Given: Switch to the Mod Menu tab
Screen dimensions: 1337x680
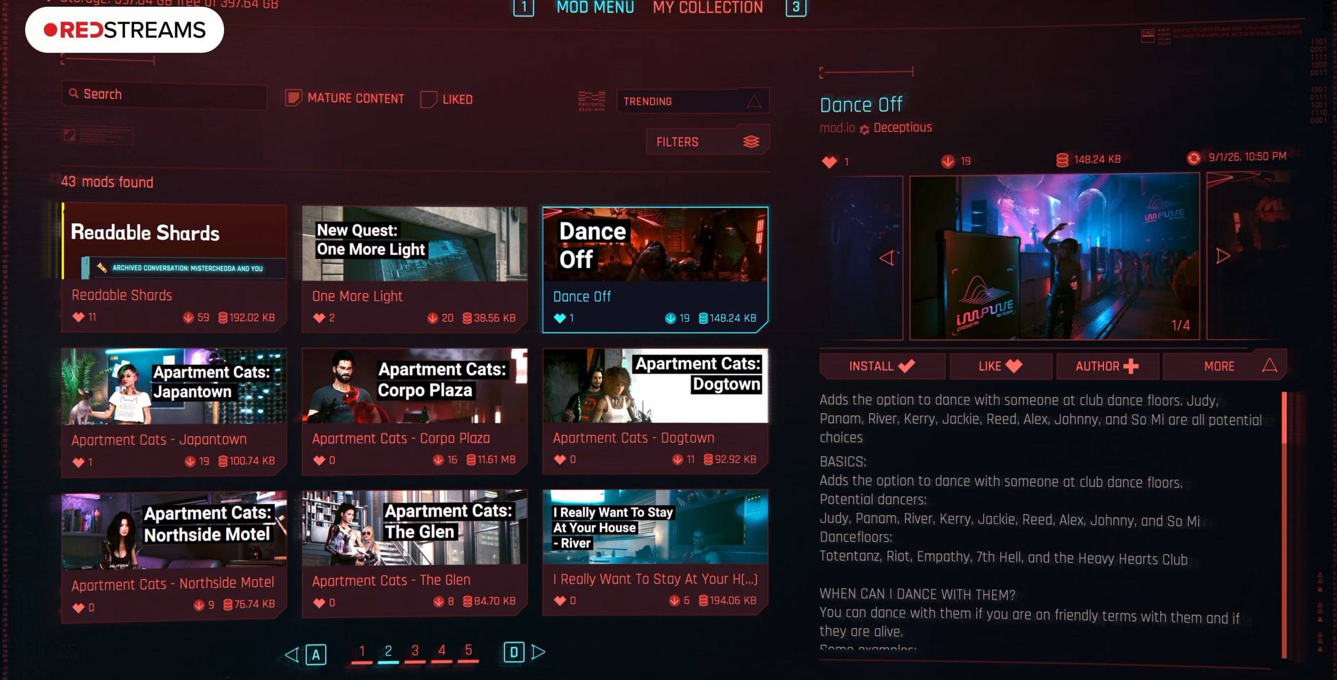Looking at the screenshot, I should [595, 7].
